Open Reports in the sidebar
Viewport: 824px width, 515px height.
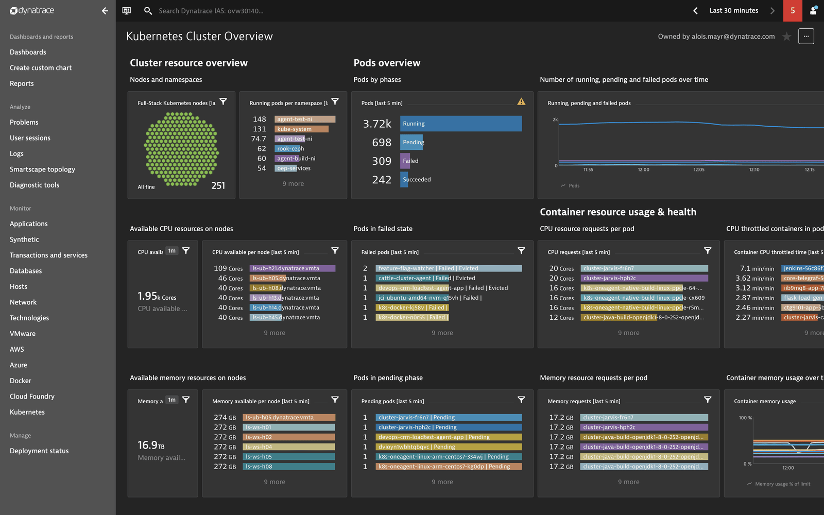[22, 83]
